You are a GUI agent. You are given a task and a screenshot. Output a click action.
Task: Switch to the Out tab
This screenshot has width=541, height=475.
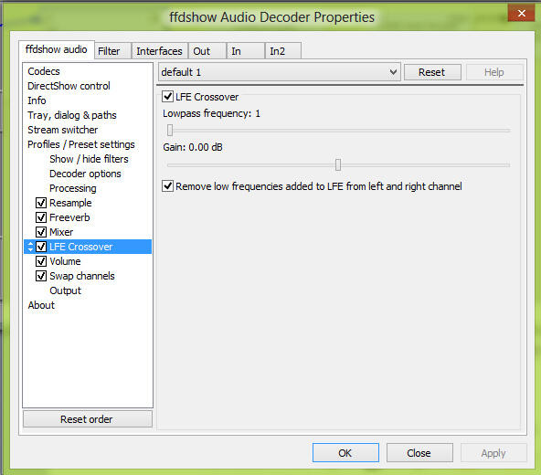207,51
